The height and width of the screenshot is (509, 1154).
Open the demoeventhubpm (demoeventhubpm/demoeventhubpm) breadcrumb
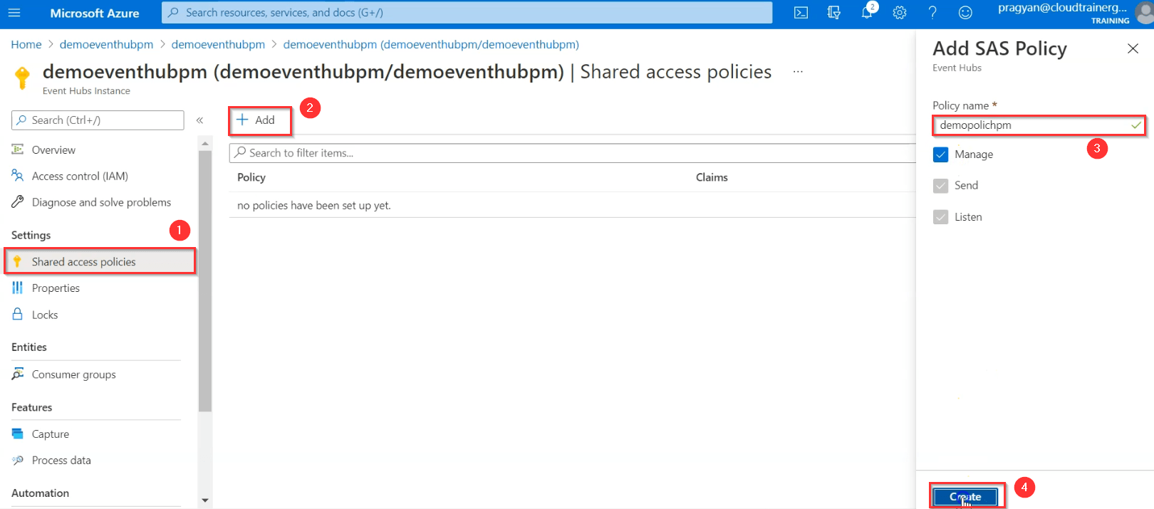click(x=431, y=44)
